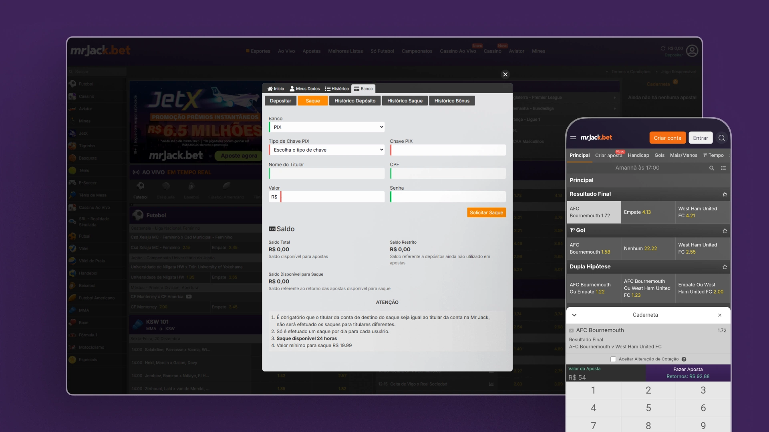769x432 pixels.
Task: Focus the Valor R$ input field
Action: (x=332, y=197)
